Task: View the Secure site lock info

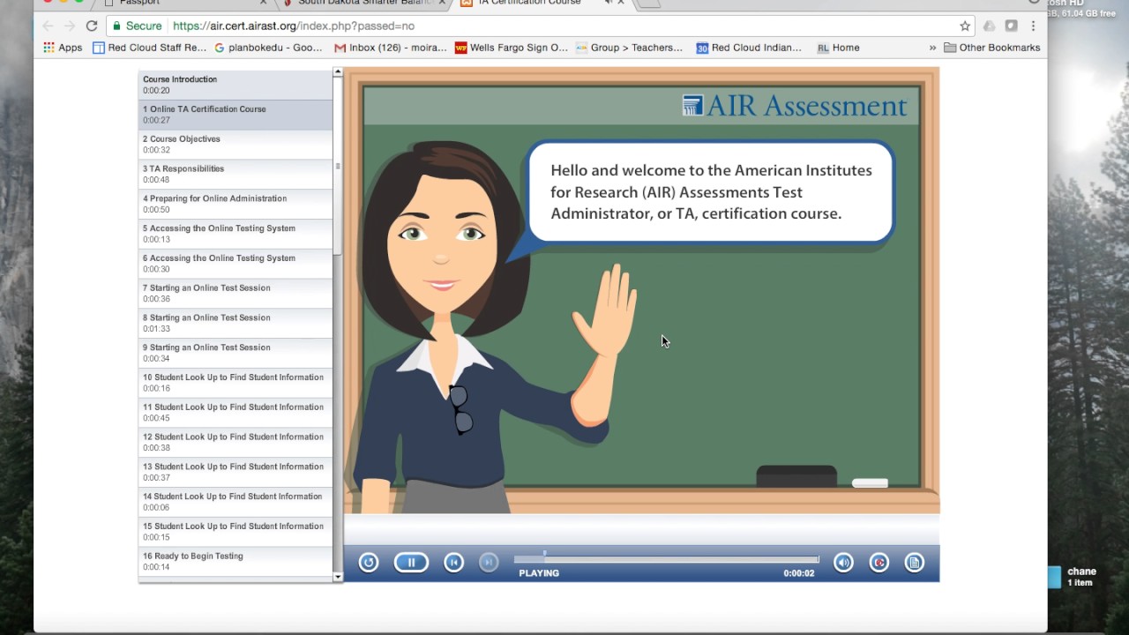Action: point(138,26)
